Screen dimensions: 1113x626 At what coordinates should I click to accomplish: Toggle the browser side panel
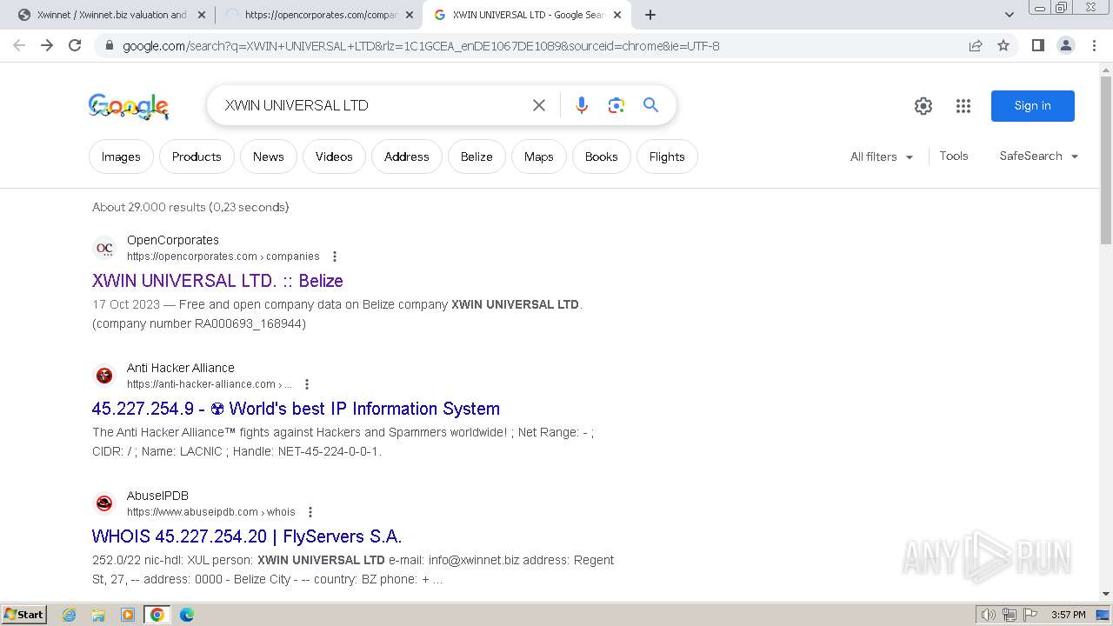[1038, 45]
